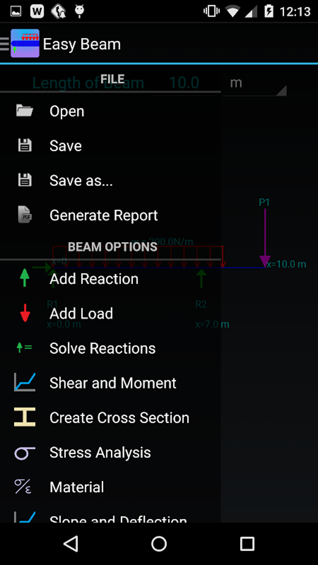Open the hamburger navigation menu

point(4,43)
